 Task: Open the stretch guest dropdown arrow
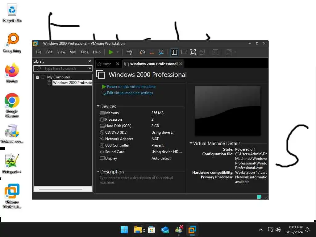235,52
